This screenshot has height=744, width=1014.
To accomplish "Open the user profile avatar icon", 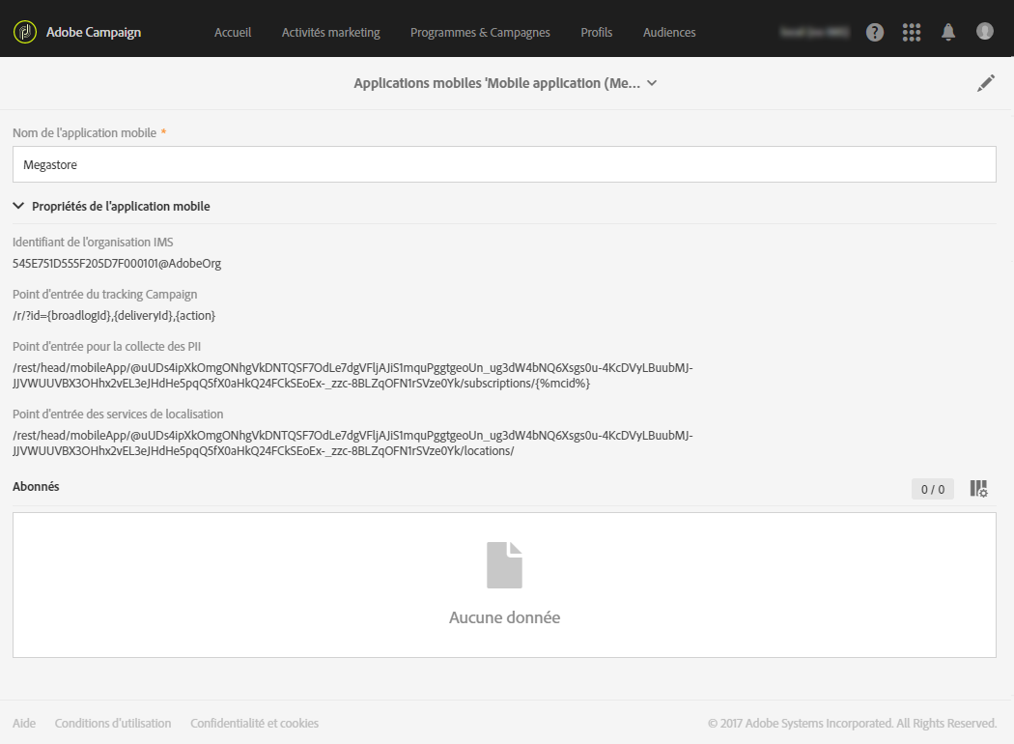I will tap(984, 31).
